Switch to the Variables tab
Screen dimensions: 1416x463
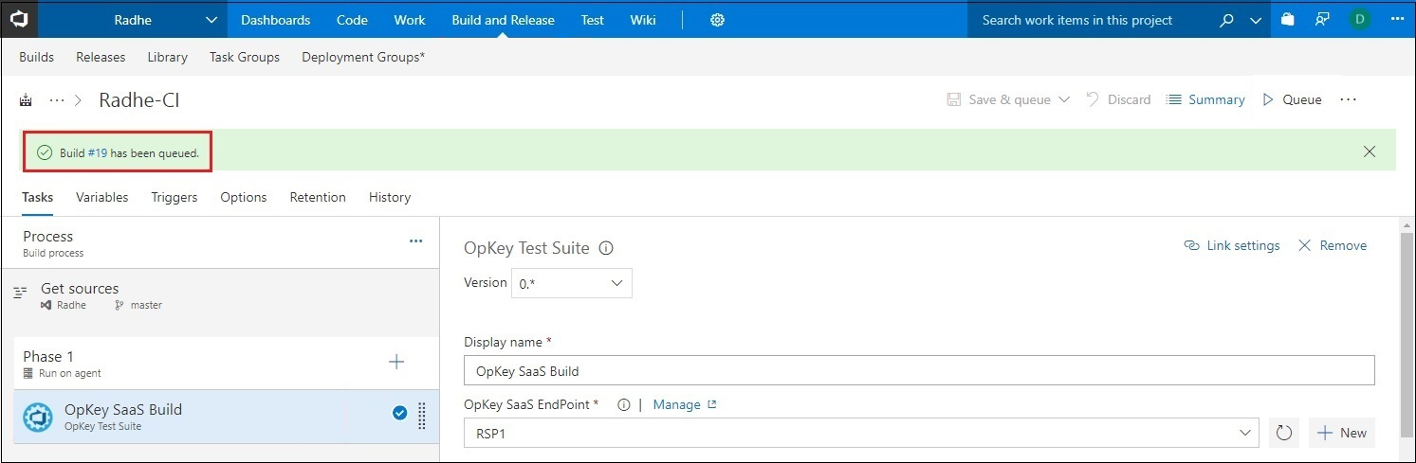101,197
